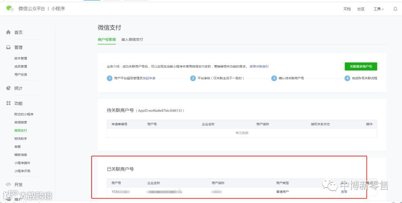The width and height of the screenshot is (402, 203).
Task: Click the 发起申请 link in step one
Action: click(x=149, y=78)
